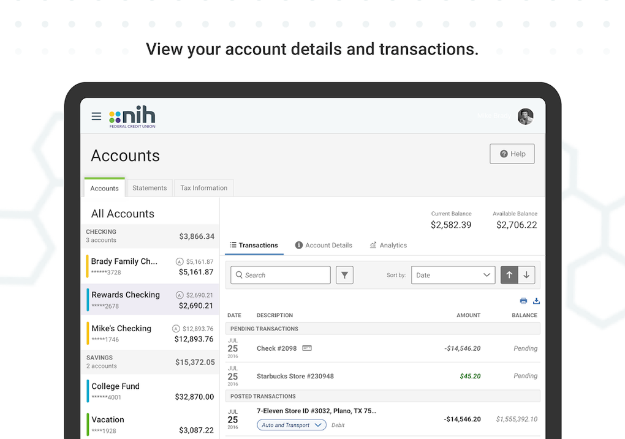This screenshot has height=439, width=625.
Task: Expand the Sort by Date dropdown
Action: (x=453, y=275)
